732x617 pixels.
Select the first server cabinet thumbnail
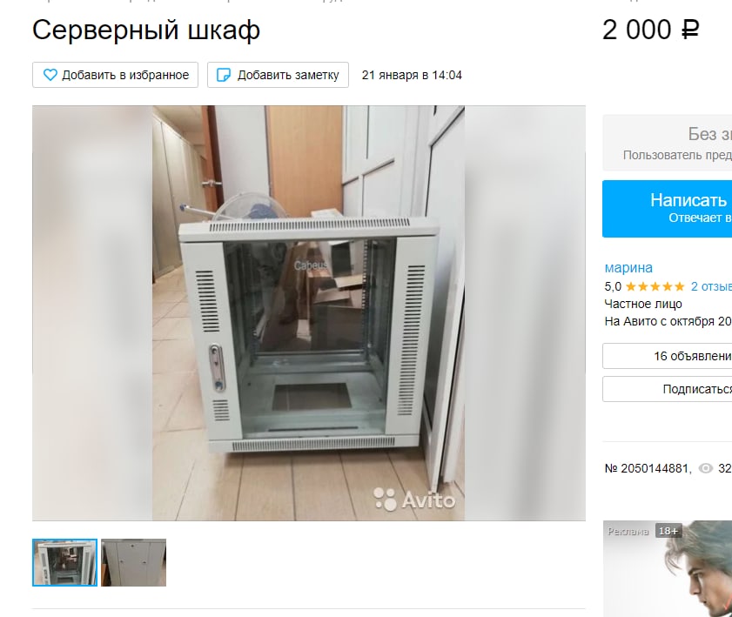tap(65, 562)
